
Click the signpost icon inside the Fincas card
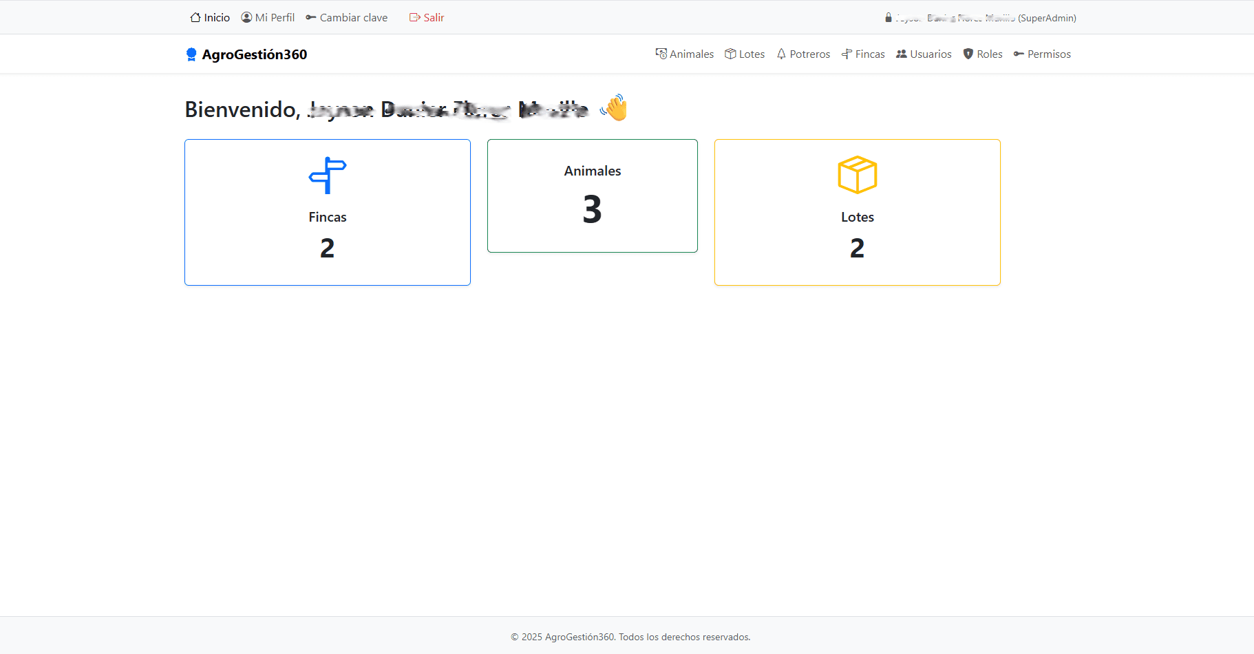(327, 175)
